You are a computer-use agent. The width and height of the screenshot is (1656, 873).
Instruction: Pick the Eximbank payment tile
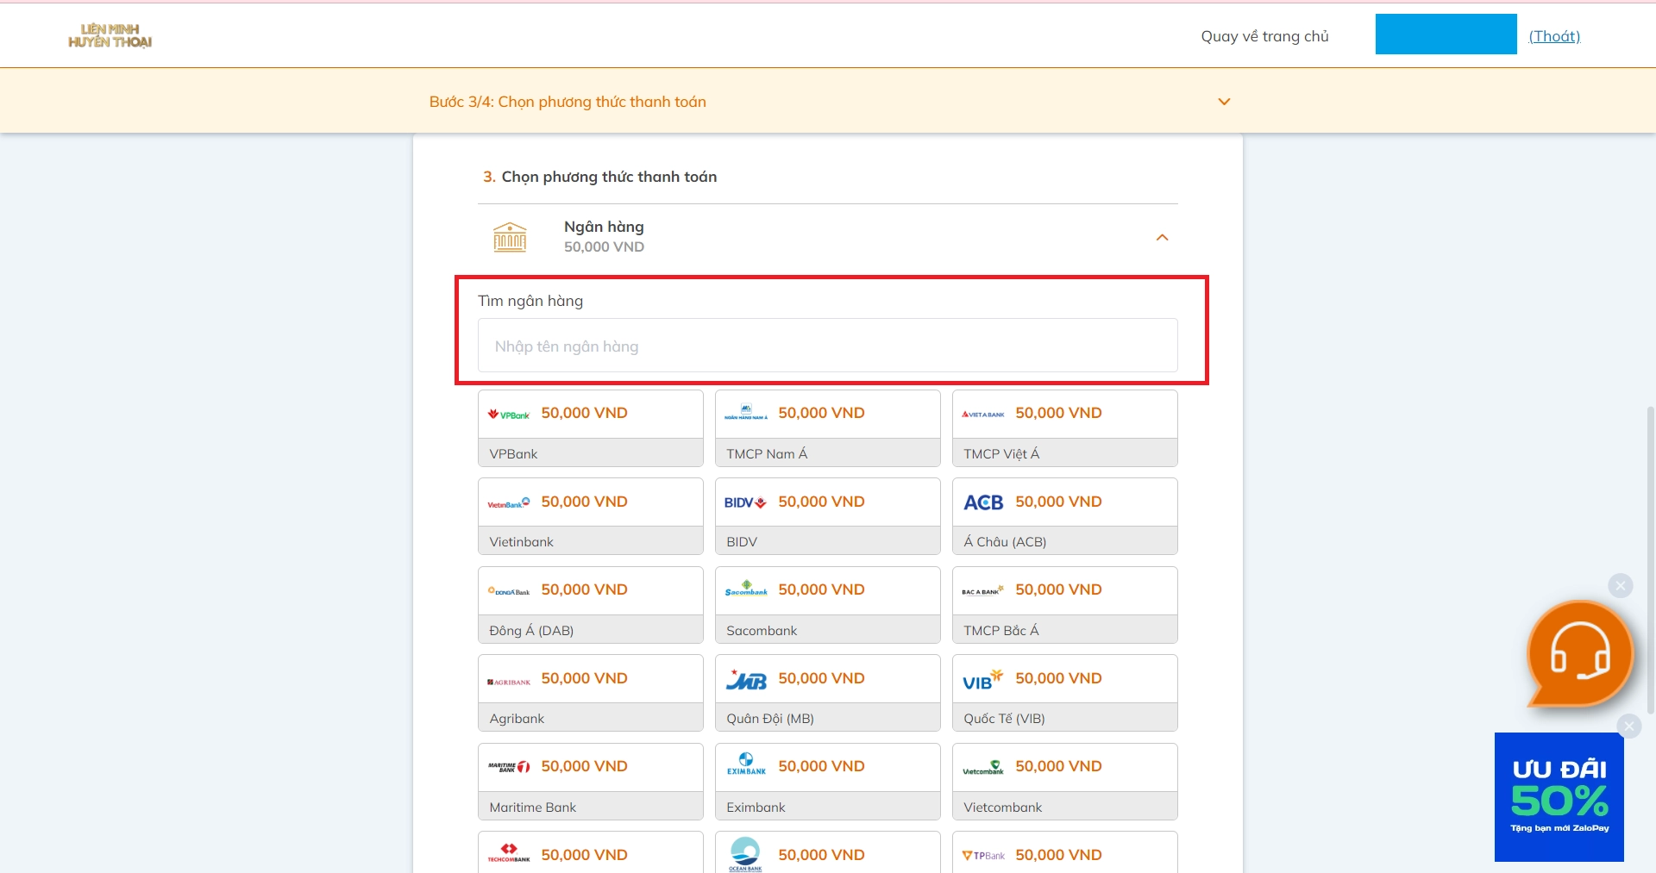coord(827,782)
